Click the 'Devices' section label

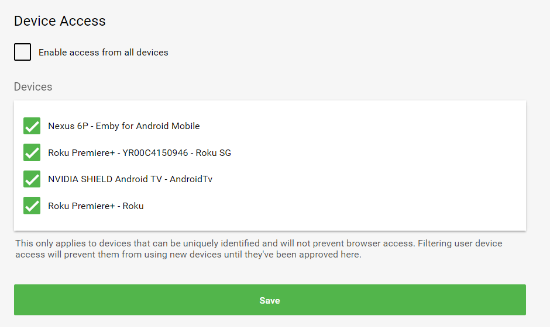[33, 87]
